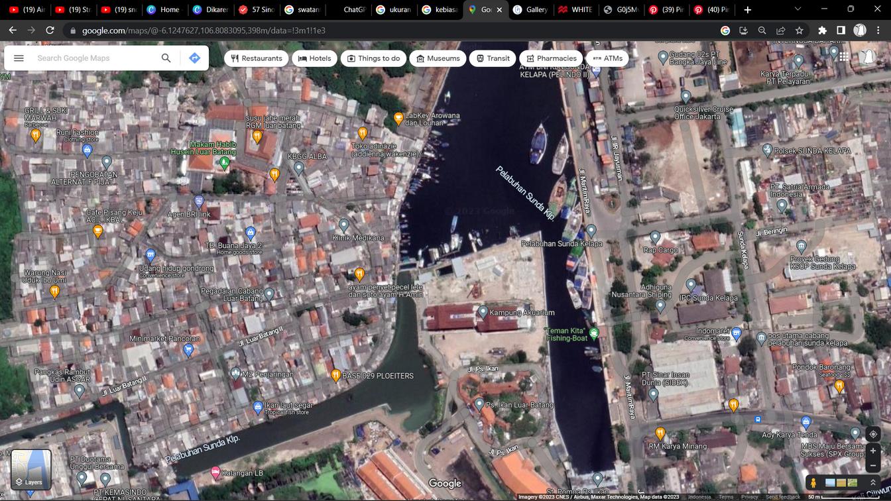The width and height of the screenshot is (891, 501).
Task: Click the Search Google Maps input field
Action: (x=96, y=58)
